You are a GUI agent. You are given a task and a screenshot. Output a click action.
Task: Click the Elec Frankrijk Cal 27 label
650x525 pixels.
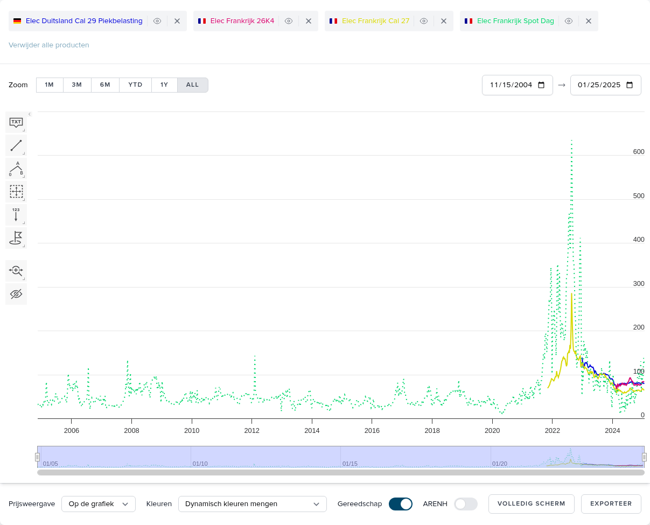click(376, 21)
